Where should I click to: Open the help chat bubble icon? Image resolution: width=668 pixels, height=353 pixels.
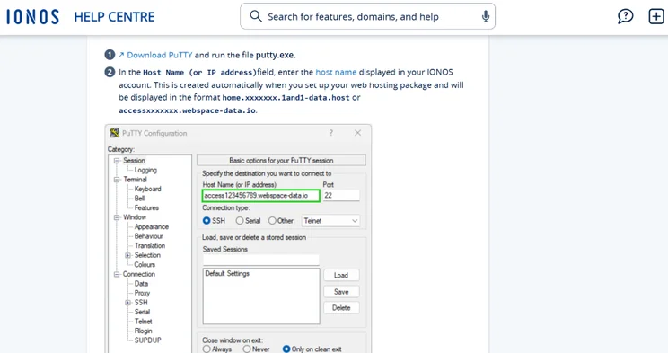(625, 17)
